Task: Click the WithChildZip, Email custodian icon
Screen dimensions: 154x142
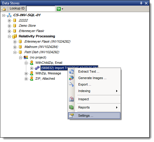Action: (x=32, y=63)
